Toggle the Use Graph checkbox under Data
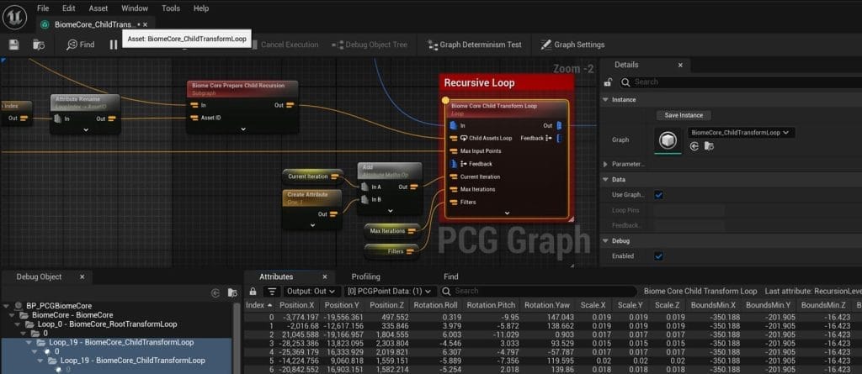Viewport: 862px width, 374px height. 658,195
